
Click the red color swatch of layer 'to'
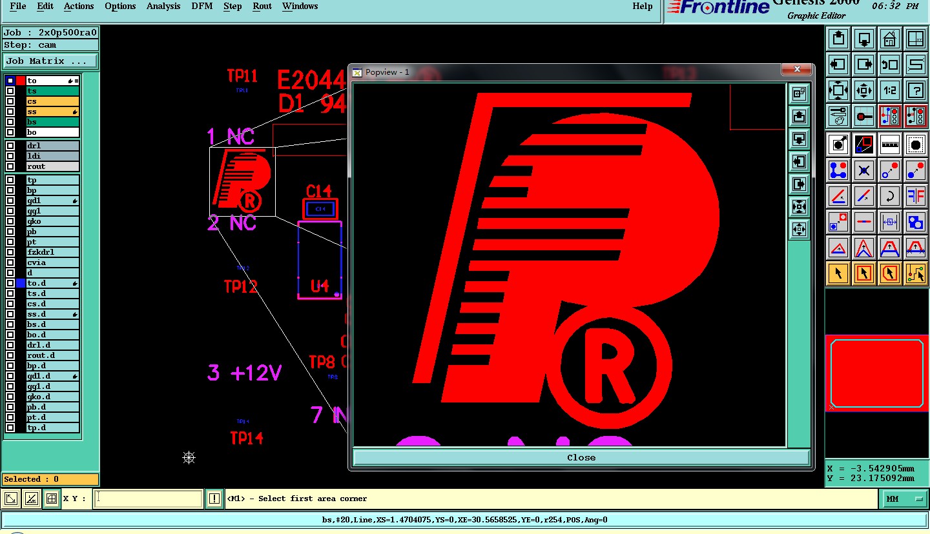(21, 81)
